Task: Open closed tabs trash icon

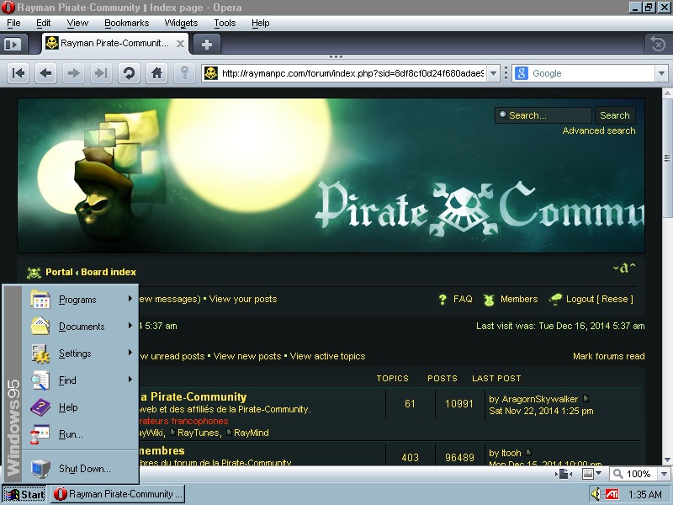Action: (658, 44)
